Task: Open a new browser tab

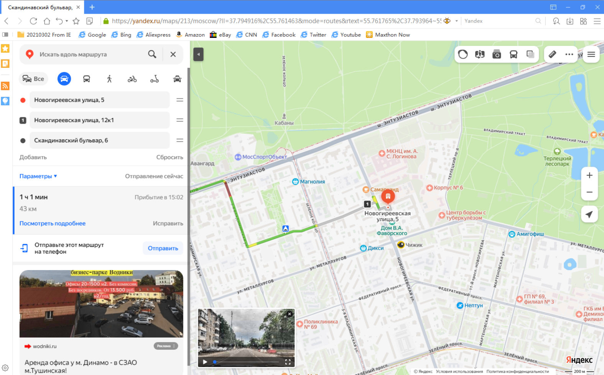Action: pyautogui.click(x=92, y=7)
